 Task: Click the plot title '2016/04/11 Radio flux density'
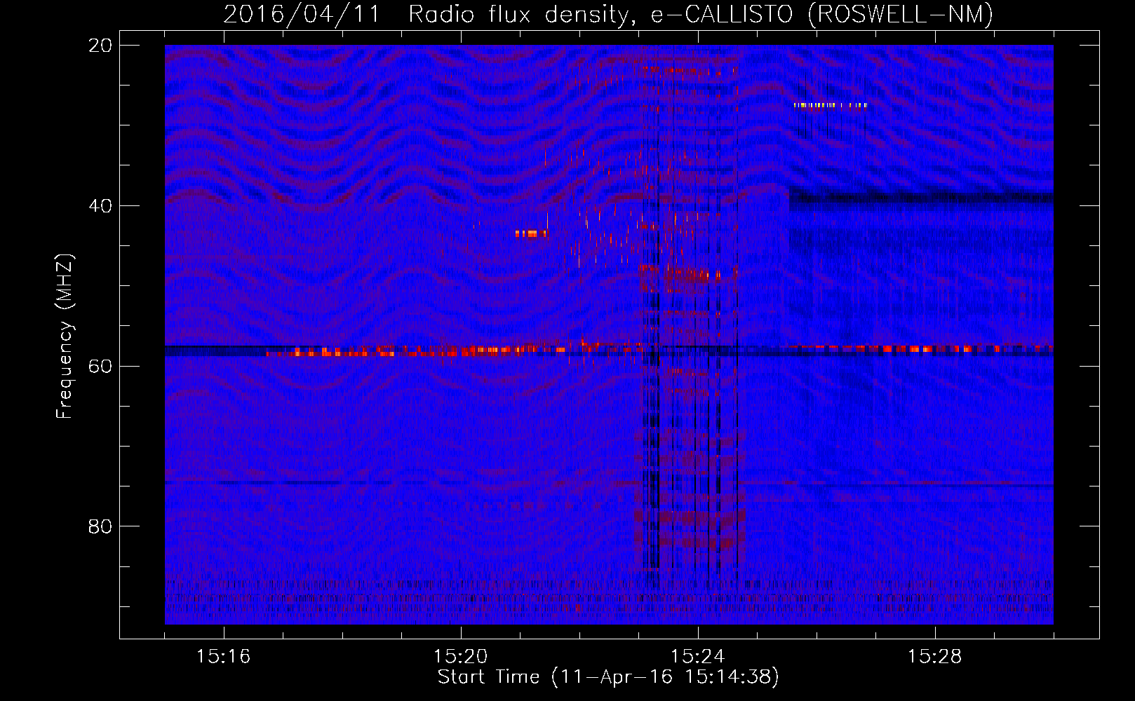point(427,14)
